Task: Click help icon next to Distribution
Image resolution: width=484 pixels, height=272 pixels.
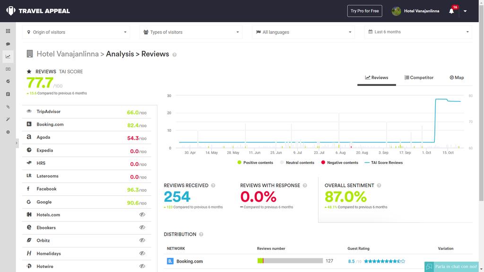Action: [x=201, y=234]
